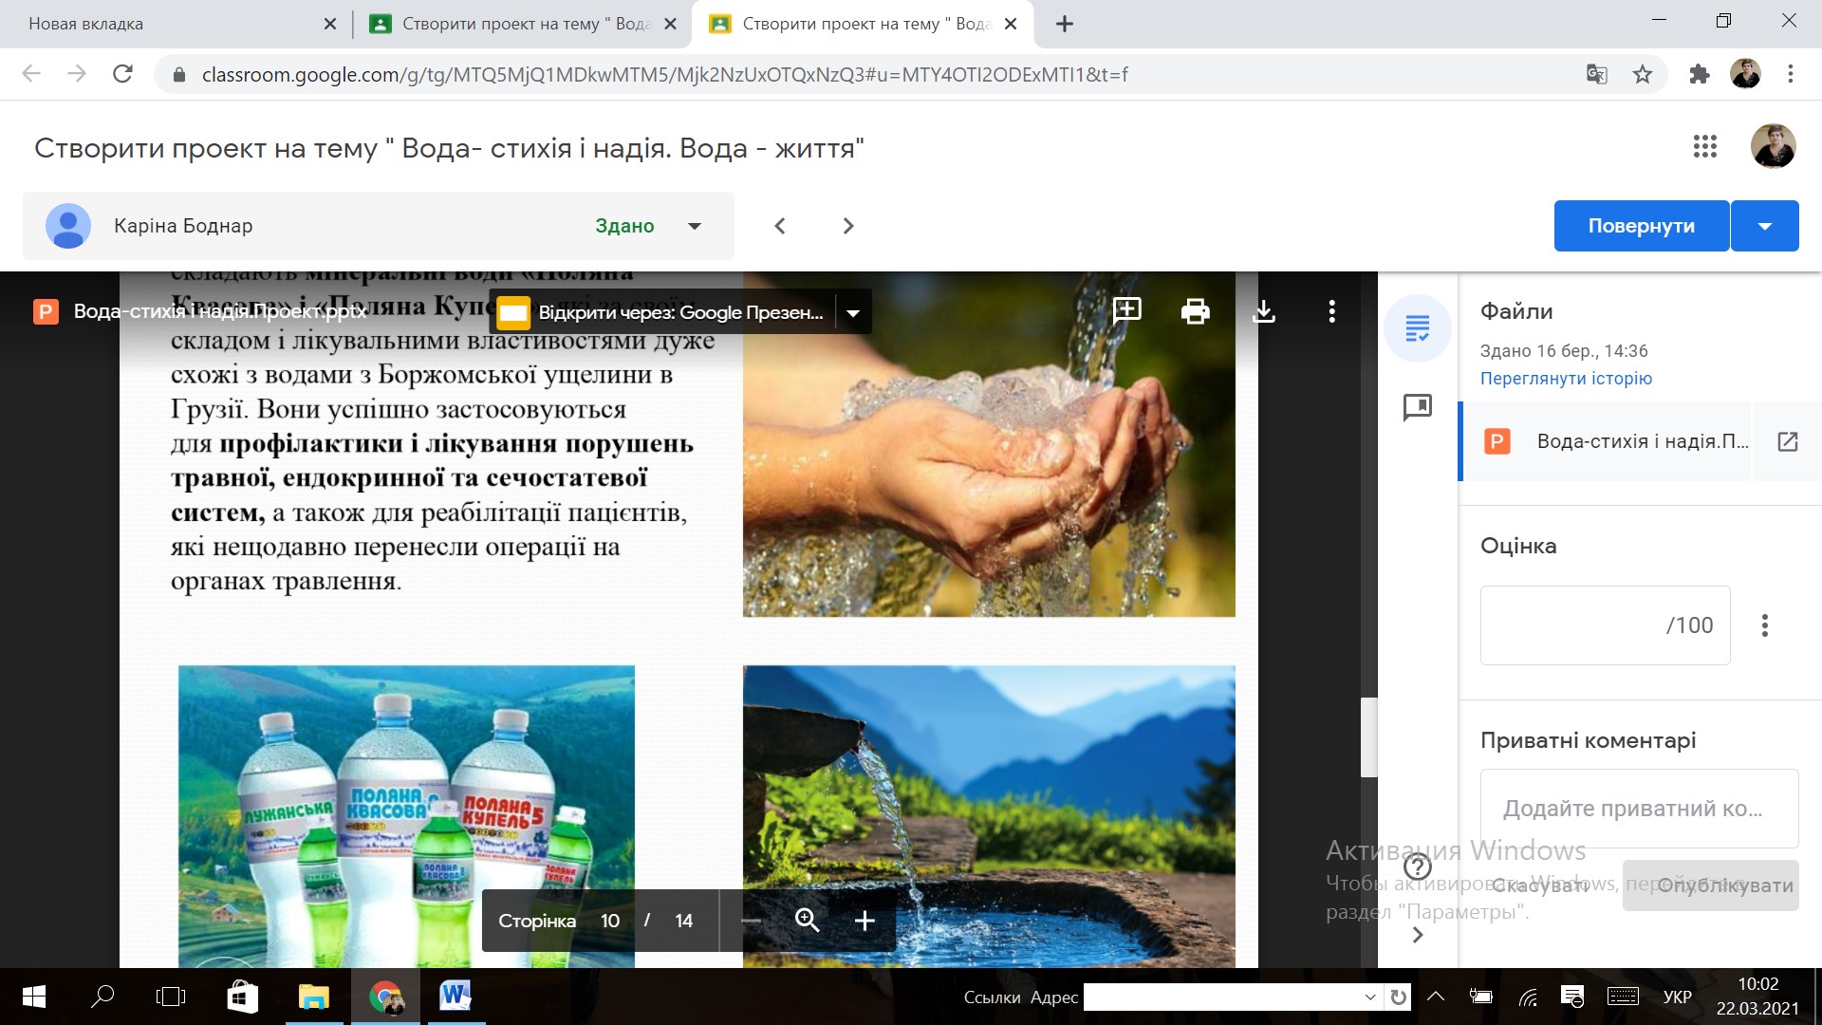Click the taskbar address refresh icon
Image resolution: width=1822 pixels, height=1025 pixels.
1398,997
